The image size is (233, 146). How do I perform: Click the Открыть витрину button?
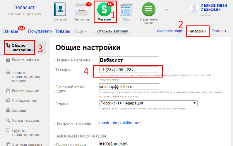112,31
